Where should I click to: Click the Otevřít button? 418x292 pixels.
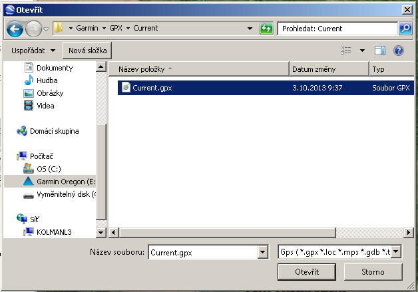pos(307,272)
